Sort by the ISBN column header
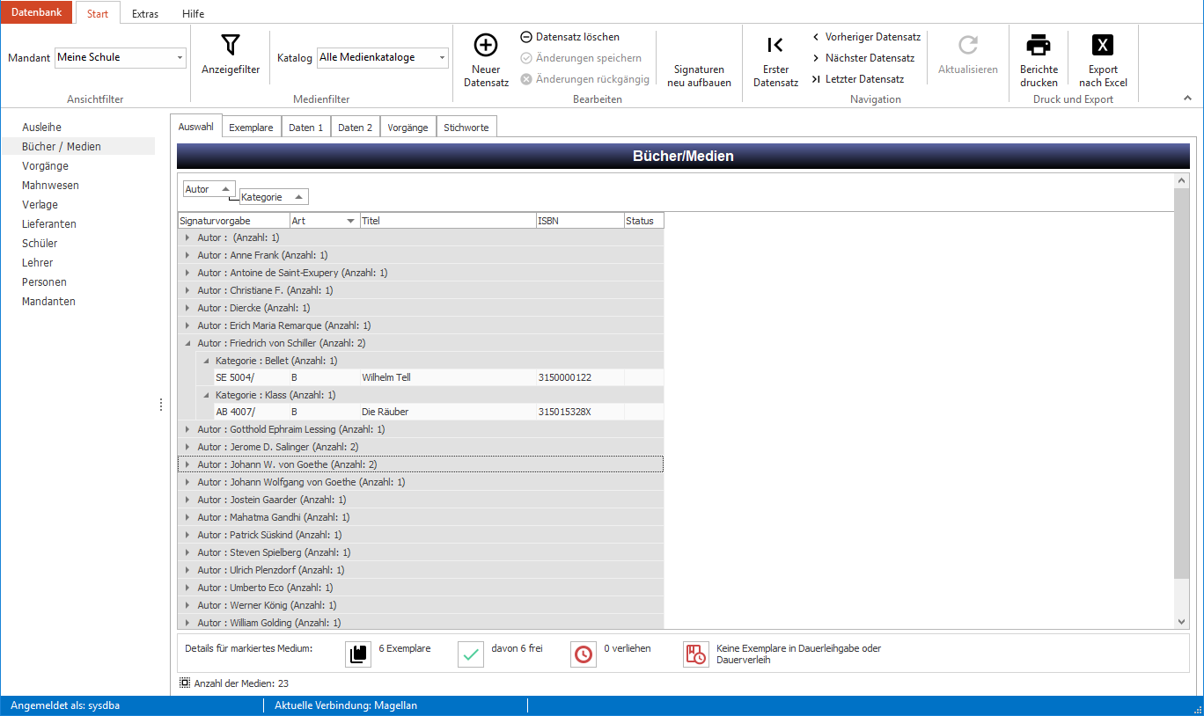Image resolution: width=1204 pixels, height=716 pixels. [580, 221]
